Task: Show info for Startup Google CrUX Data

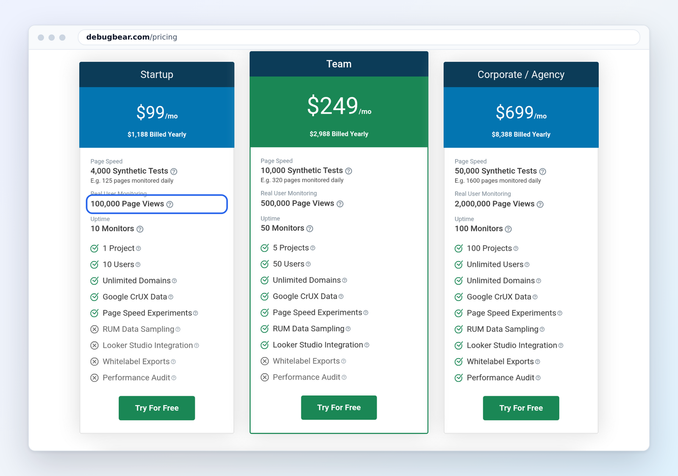Action: coord(171,297)
